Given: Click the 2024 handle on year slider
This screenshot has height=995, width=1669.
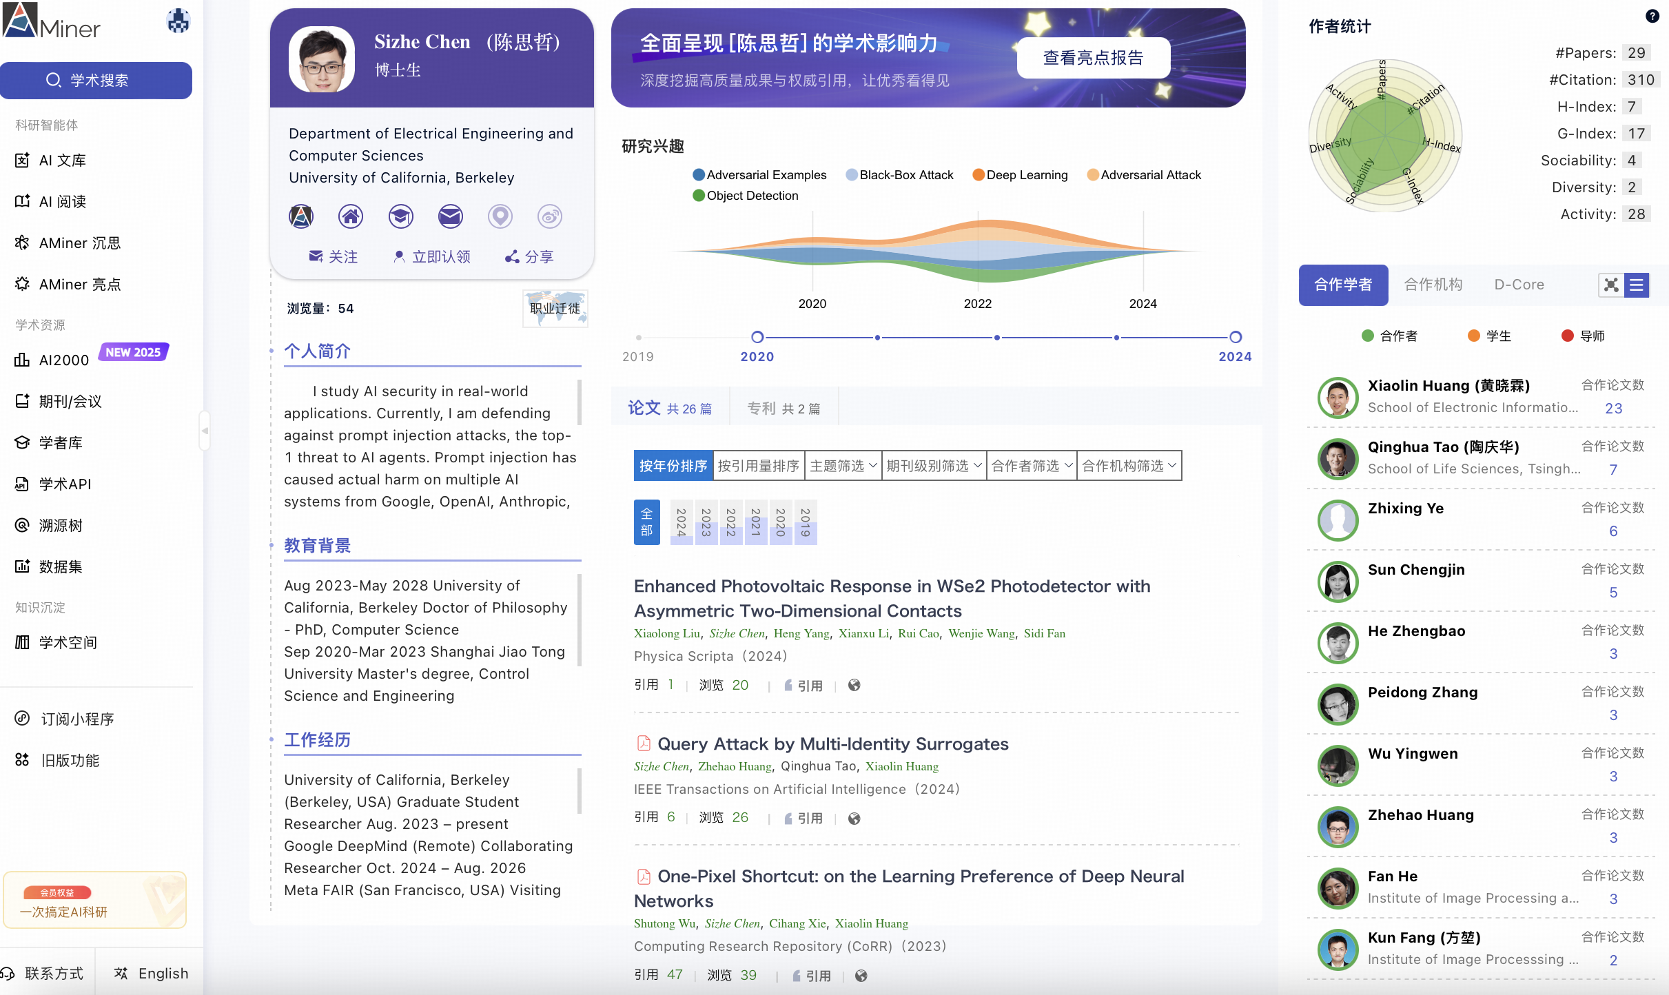Looking at the screenshot, I should coord(1236,337).
